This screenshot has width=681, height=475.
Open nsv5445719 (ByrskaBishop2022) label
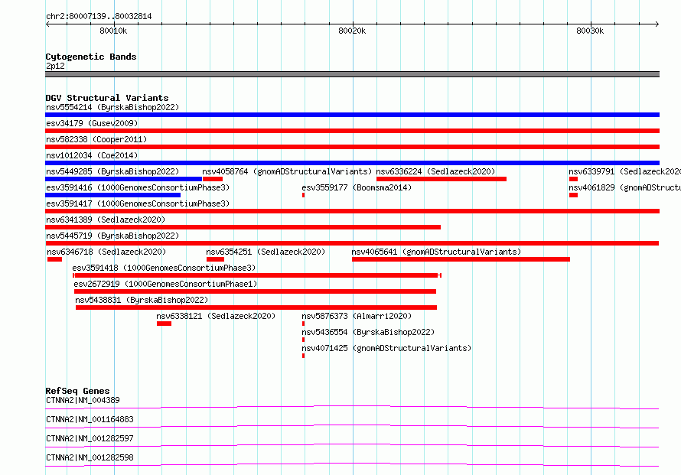coord(112,236)
